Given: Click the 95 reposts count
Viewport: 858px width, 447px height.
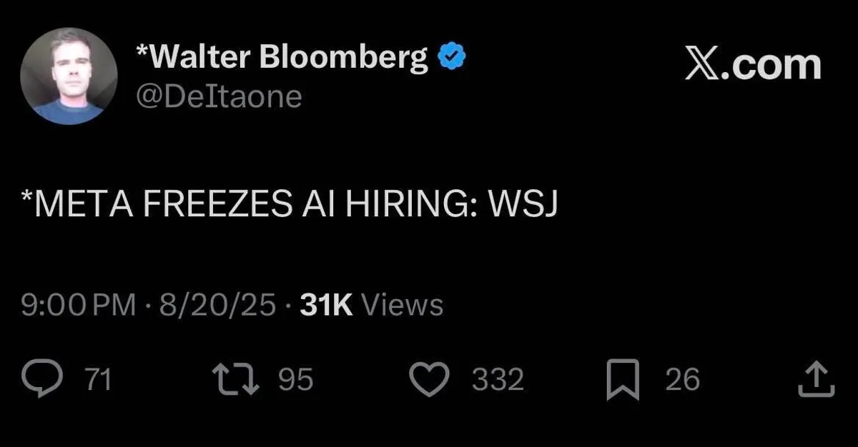Looking at the screenshot, I should [295, 379].
